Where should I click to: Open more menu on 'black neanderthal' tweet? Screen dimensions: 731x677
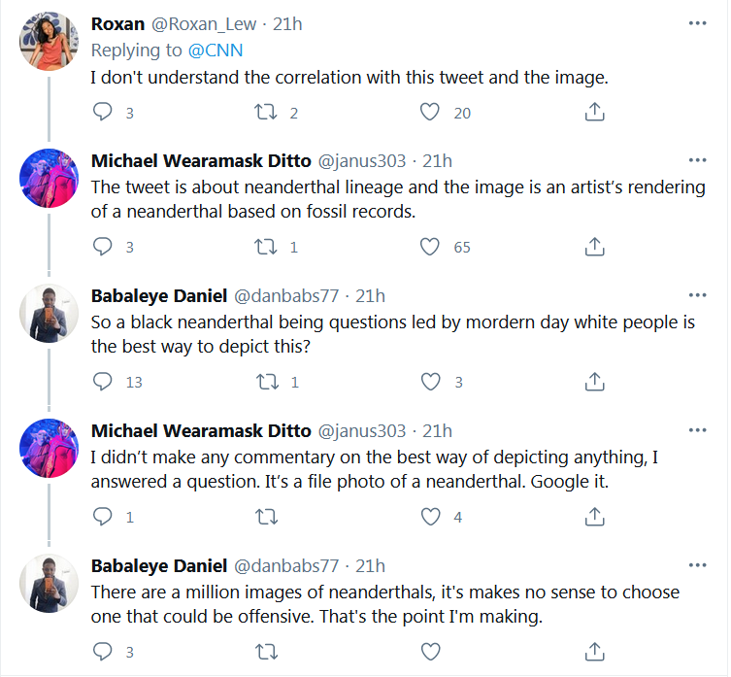point(697,295)
